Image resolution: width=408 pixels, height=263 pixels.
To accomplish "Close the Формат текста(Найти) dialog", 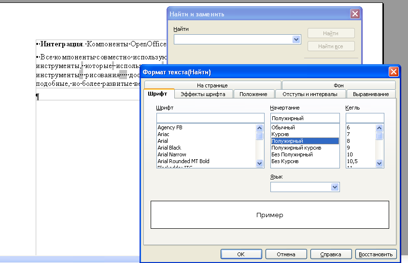I will pyautogui.click(x=394, y=72).
